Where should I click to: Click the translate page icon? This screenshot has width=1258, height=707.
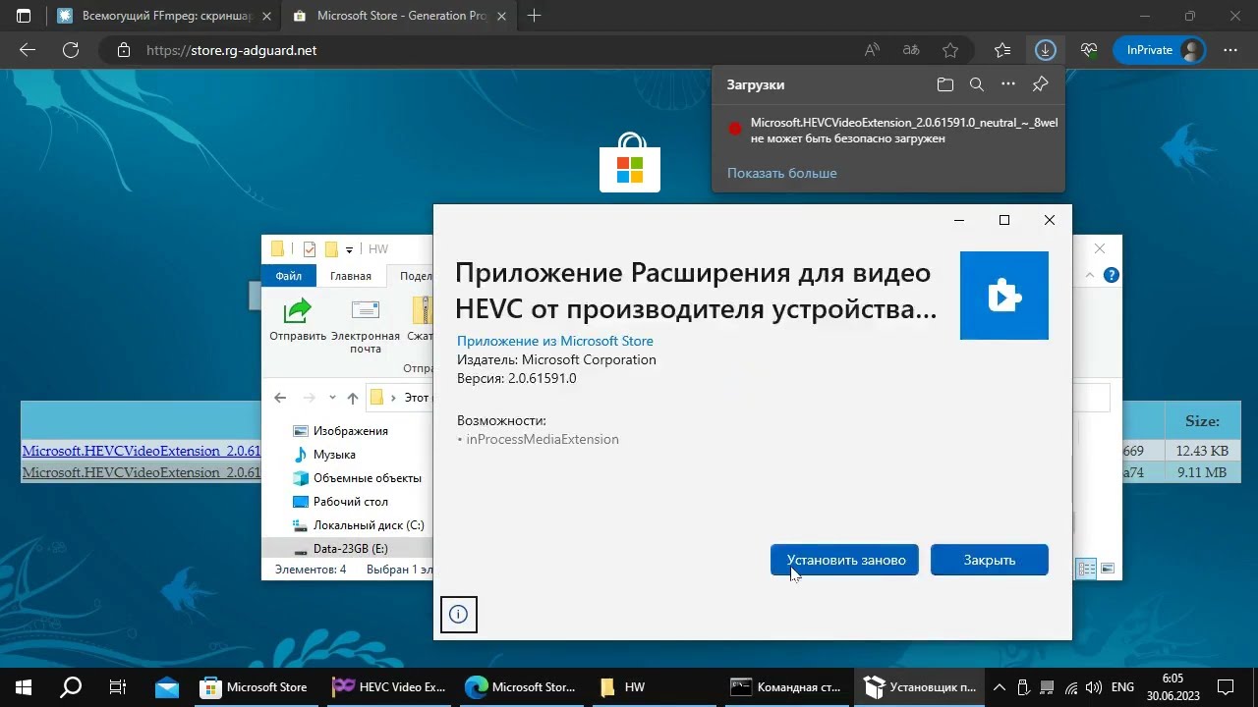(911, 50)
